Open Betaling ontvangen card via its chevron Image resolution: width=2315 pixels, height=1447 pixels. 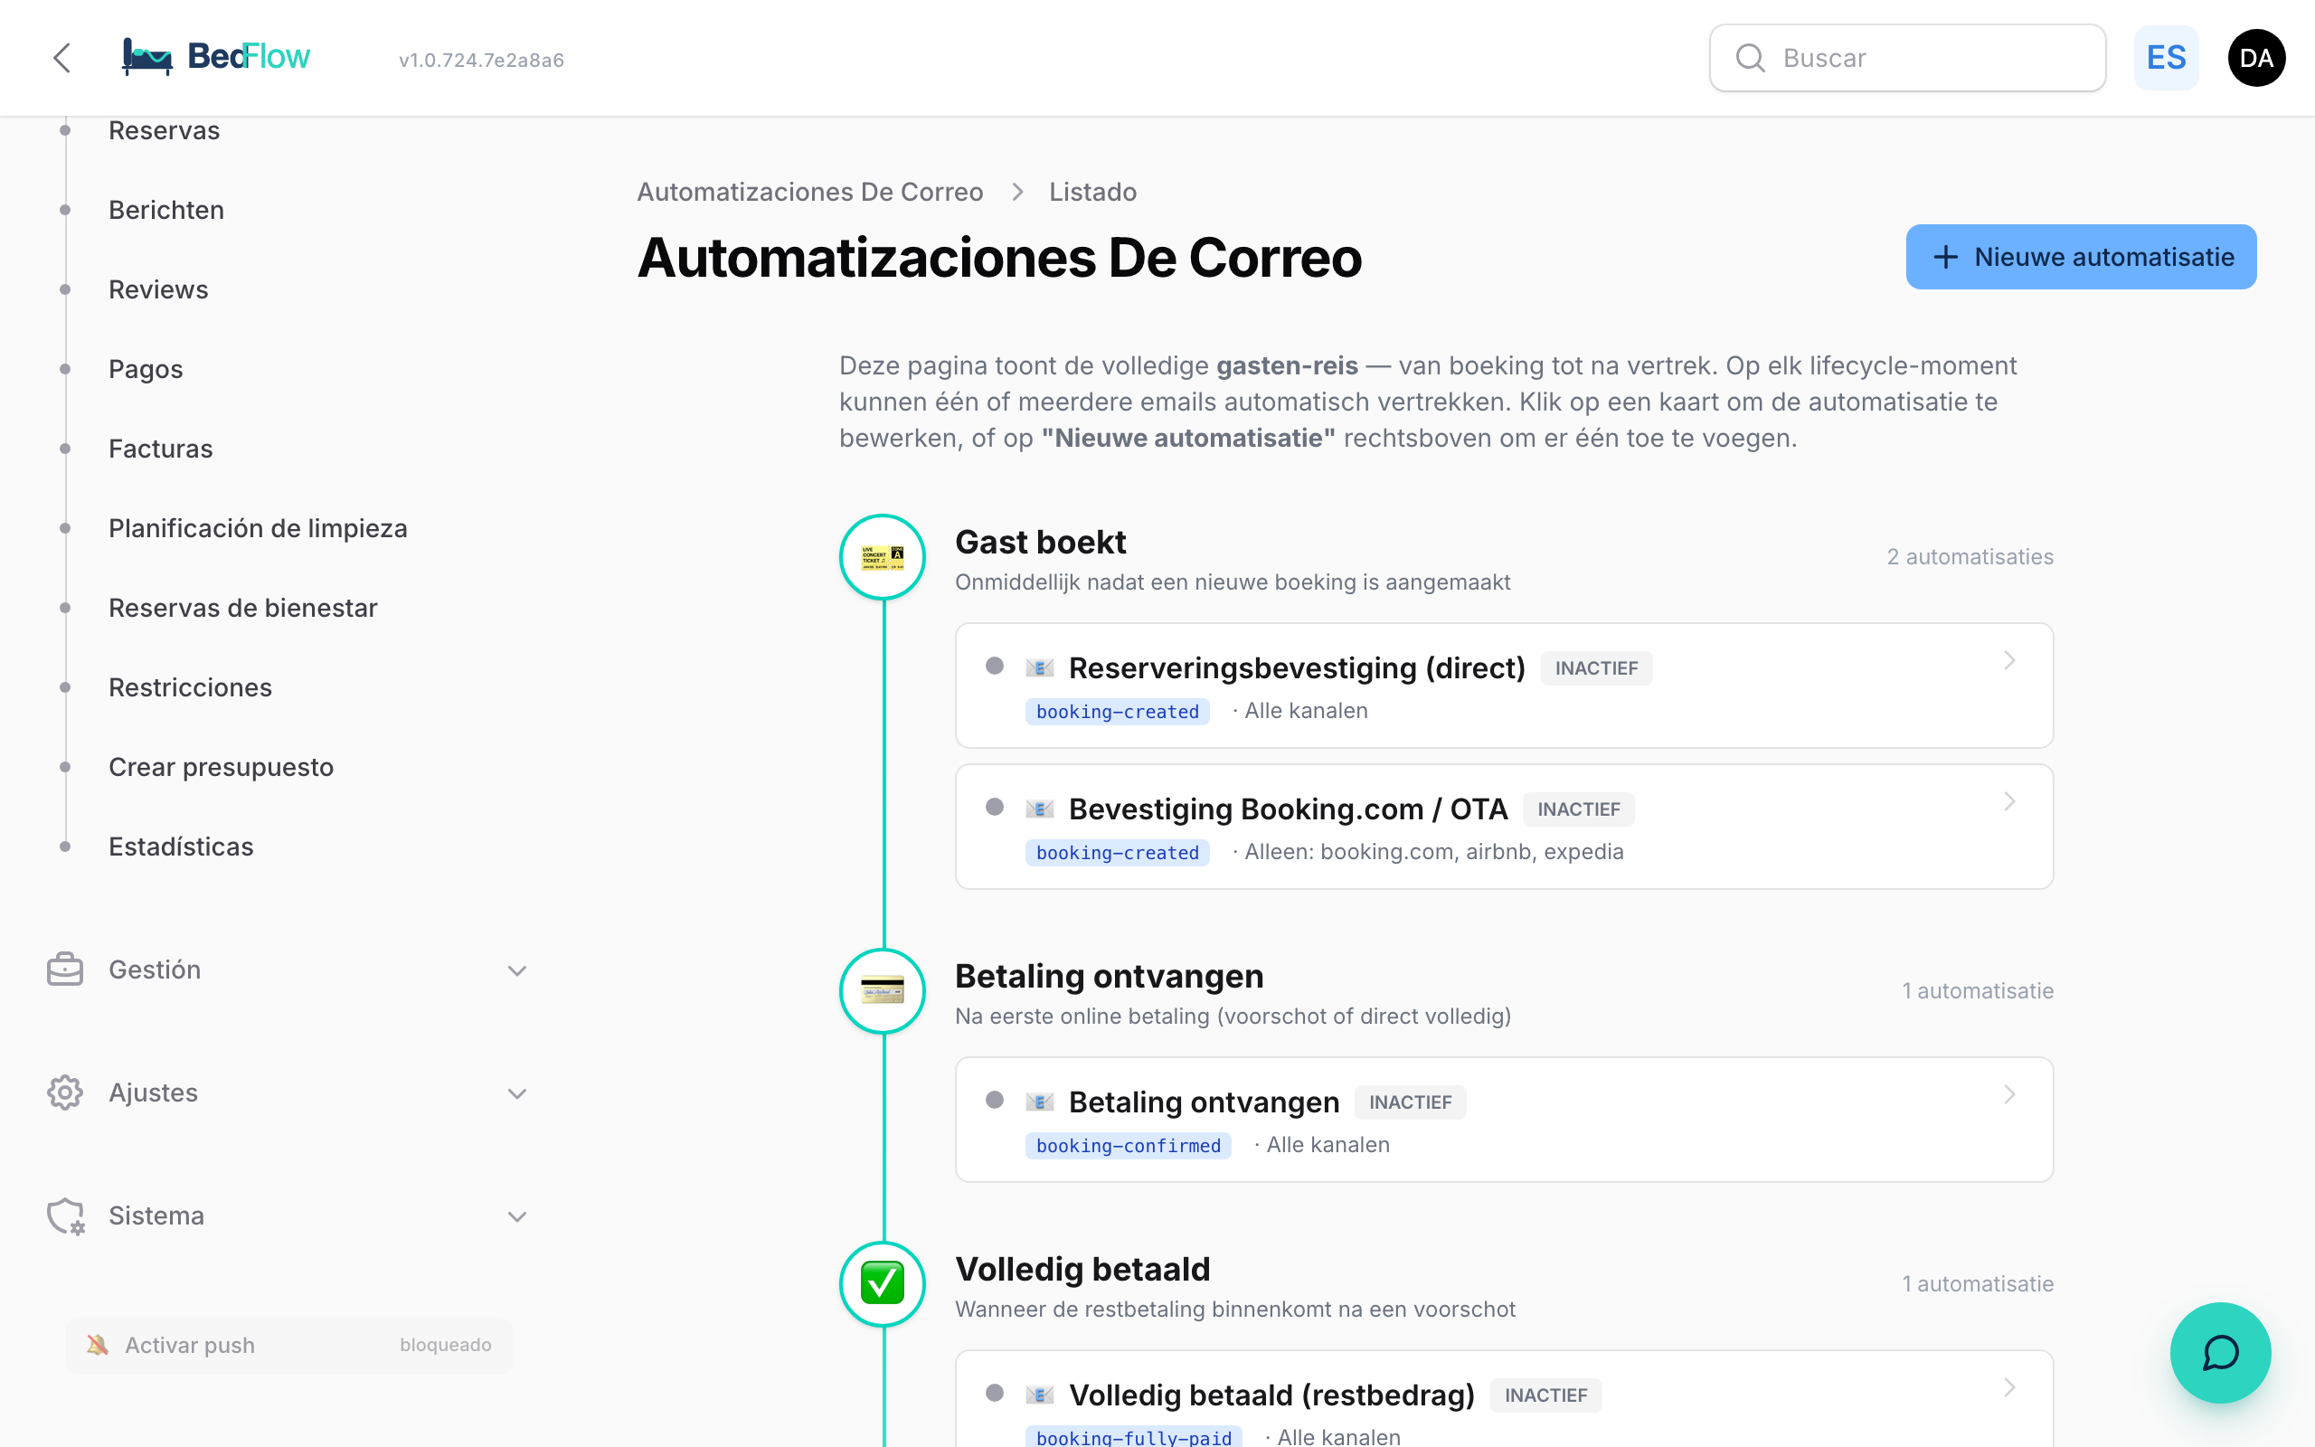click(2010, 1094)
